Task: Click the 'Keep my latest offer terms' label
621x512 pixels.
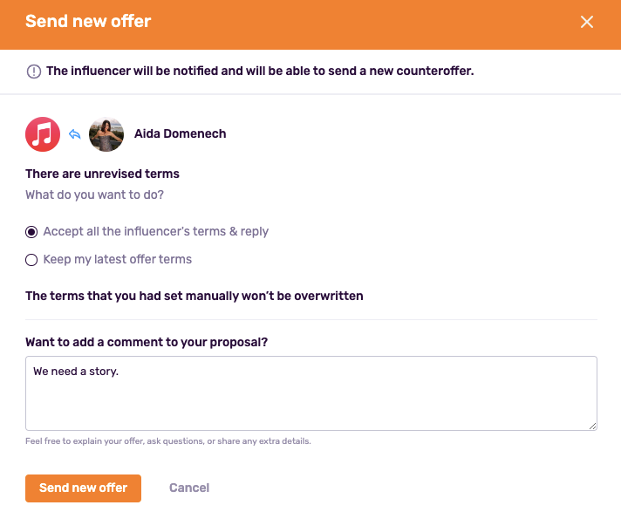Action: pyautogui.click(x=117, y=259)
